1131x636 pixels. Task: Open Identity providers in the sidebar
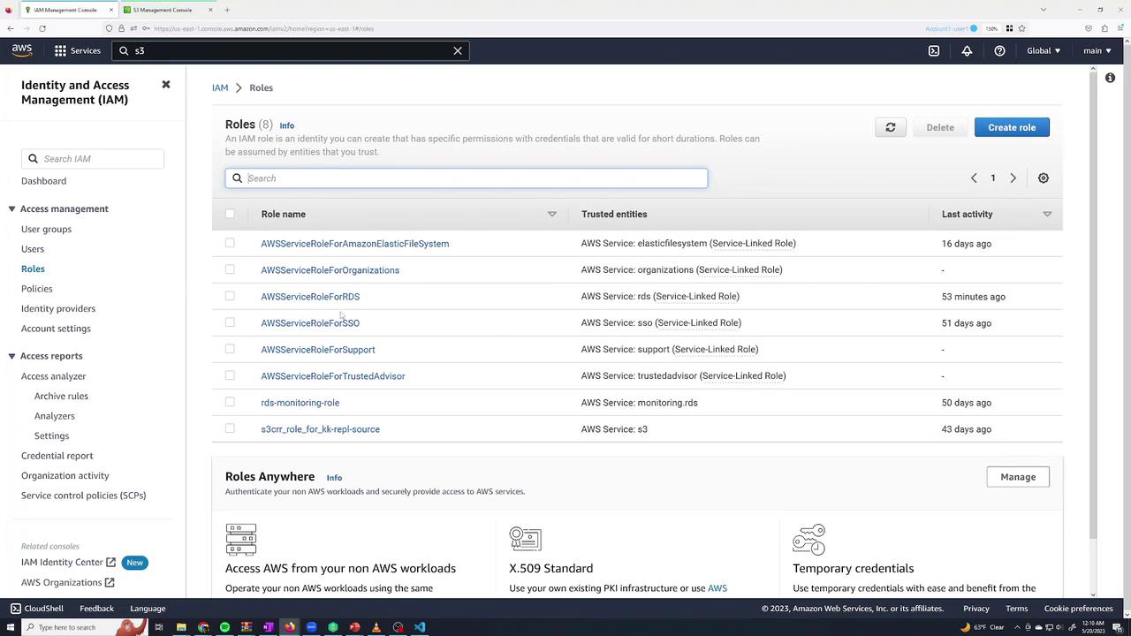click(58, 308)
